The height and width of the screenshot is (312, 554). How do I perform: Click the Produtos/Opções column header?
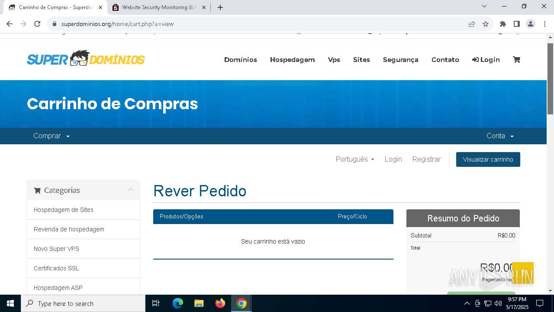tap(181, 217)
